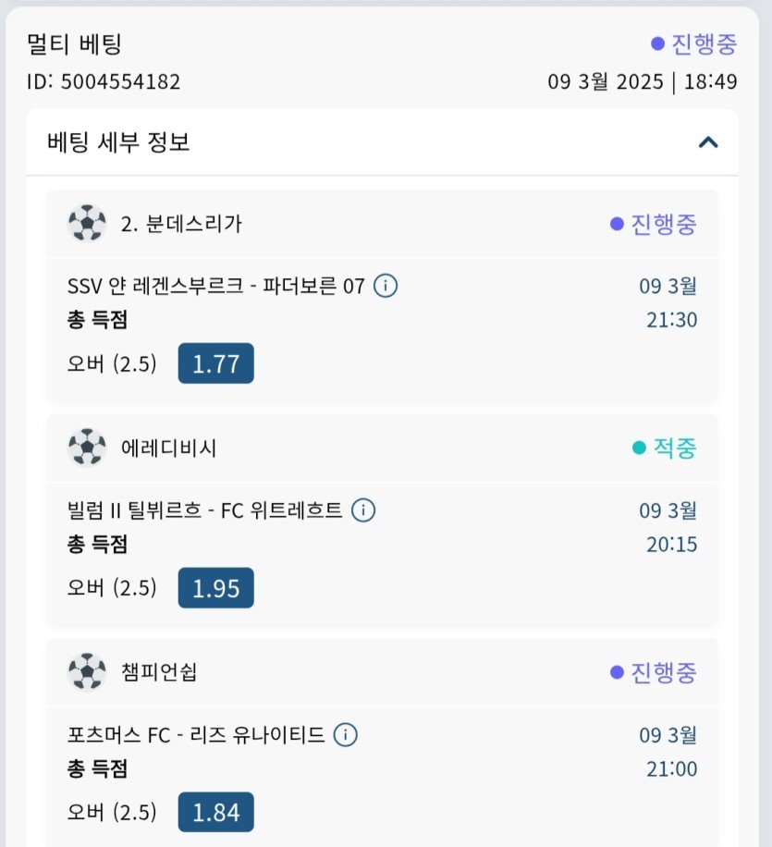This screenshot has width=772, height=847.
Task: Click the 1.77 odds badge
Action: tap(215, 363)
